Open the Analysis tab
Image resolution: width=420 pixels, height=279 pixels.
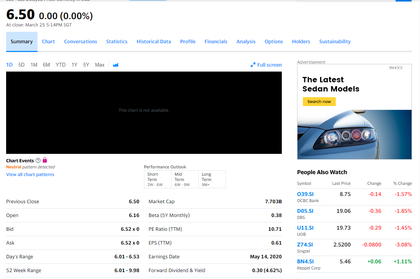pyautogui.click(x=246, y=41)
